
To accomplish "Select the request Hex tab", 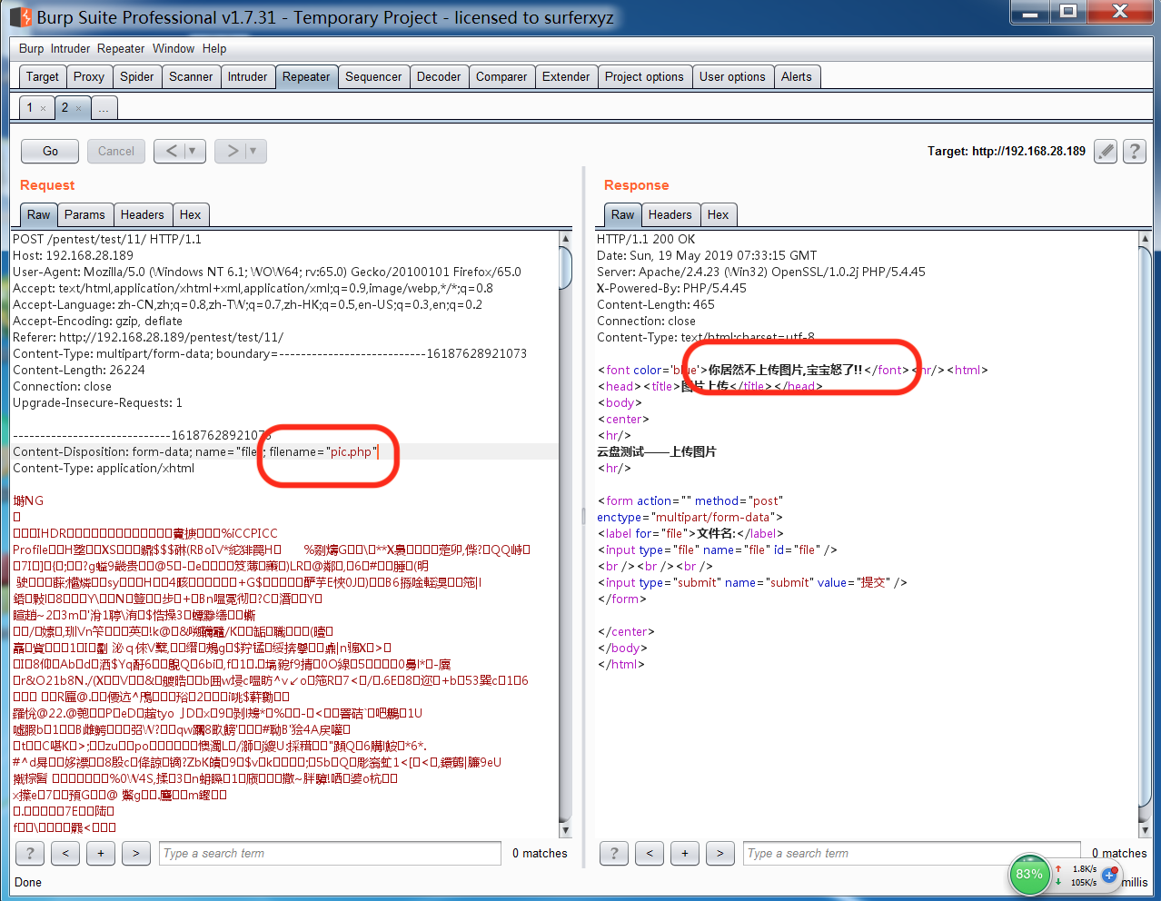I will [190, 214].
